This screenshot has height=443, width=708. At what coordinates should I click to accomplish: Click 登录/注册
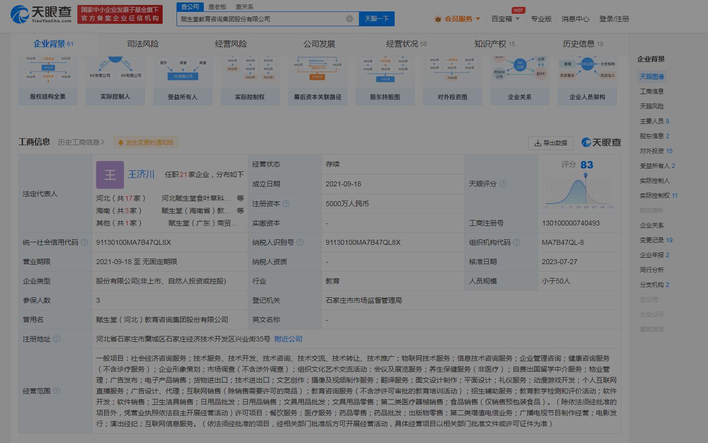(x=614, y=19)
